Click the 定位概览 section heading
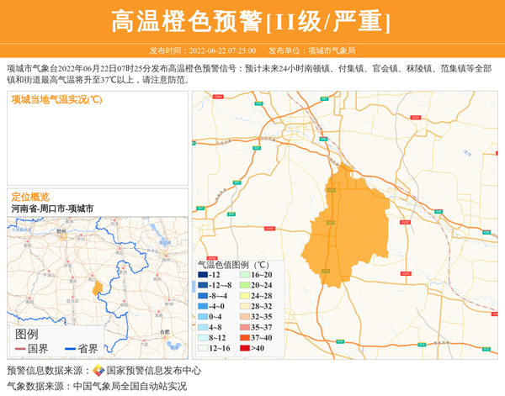This screenshot has width=505, height=396. (29, 196)
